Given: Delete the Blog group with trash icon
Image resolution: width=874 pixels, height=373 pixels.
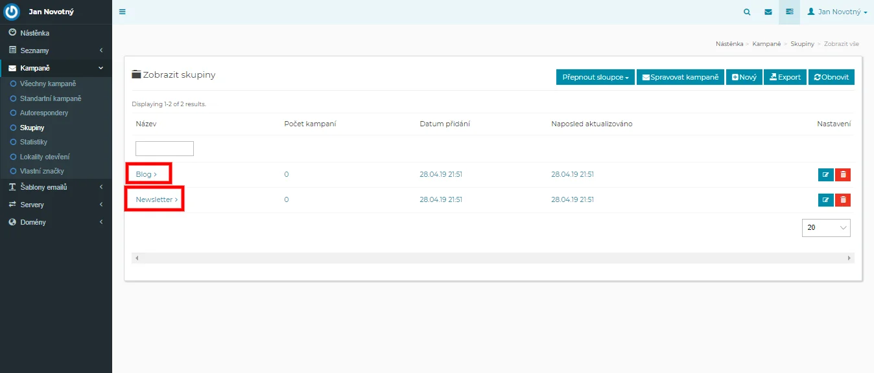Looking at the screenshot, I should coord(843,175).
